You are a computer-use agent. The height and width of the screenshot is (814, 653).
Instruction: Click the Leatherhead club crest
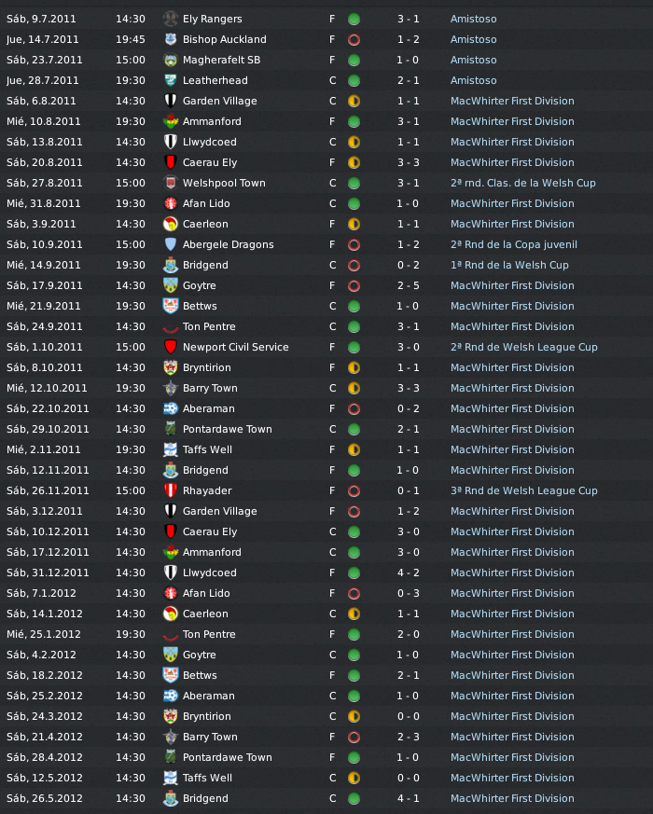(171, 80)
